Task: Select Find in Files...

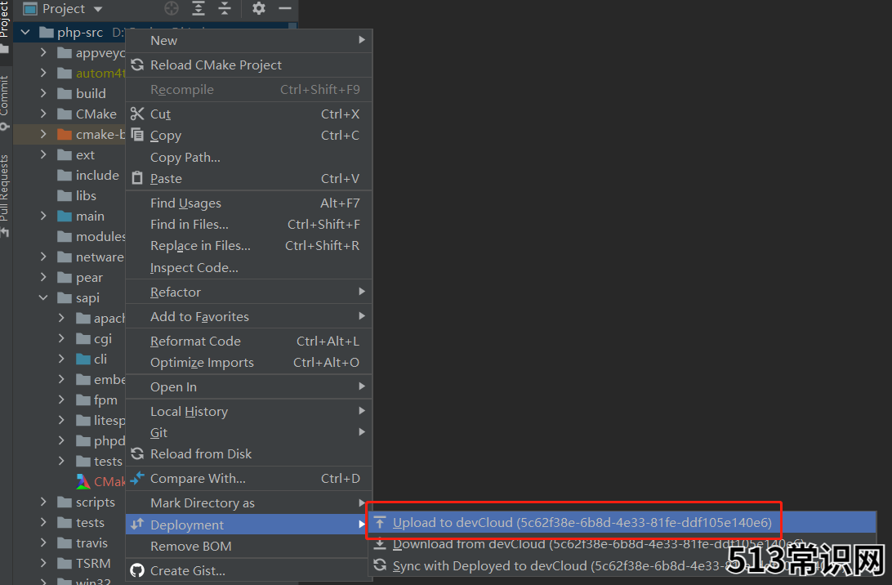Action: [248, 224]
